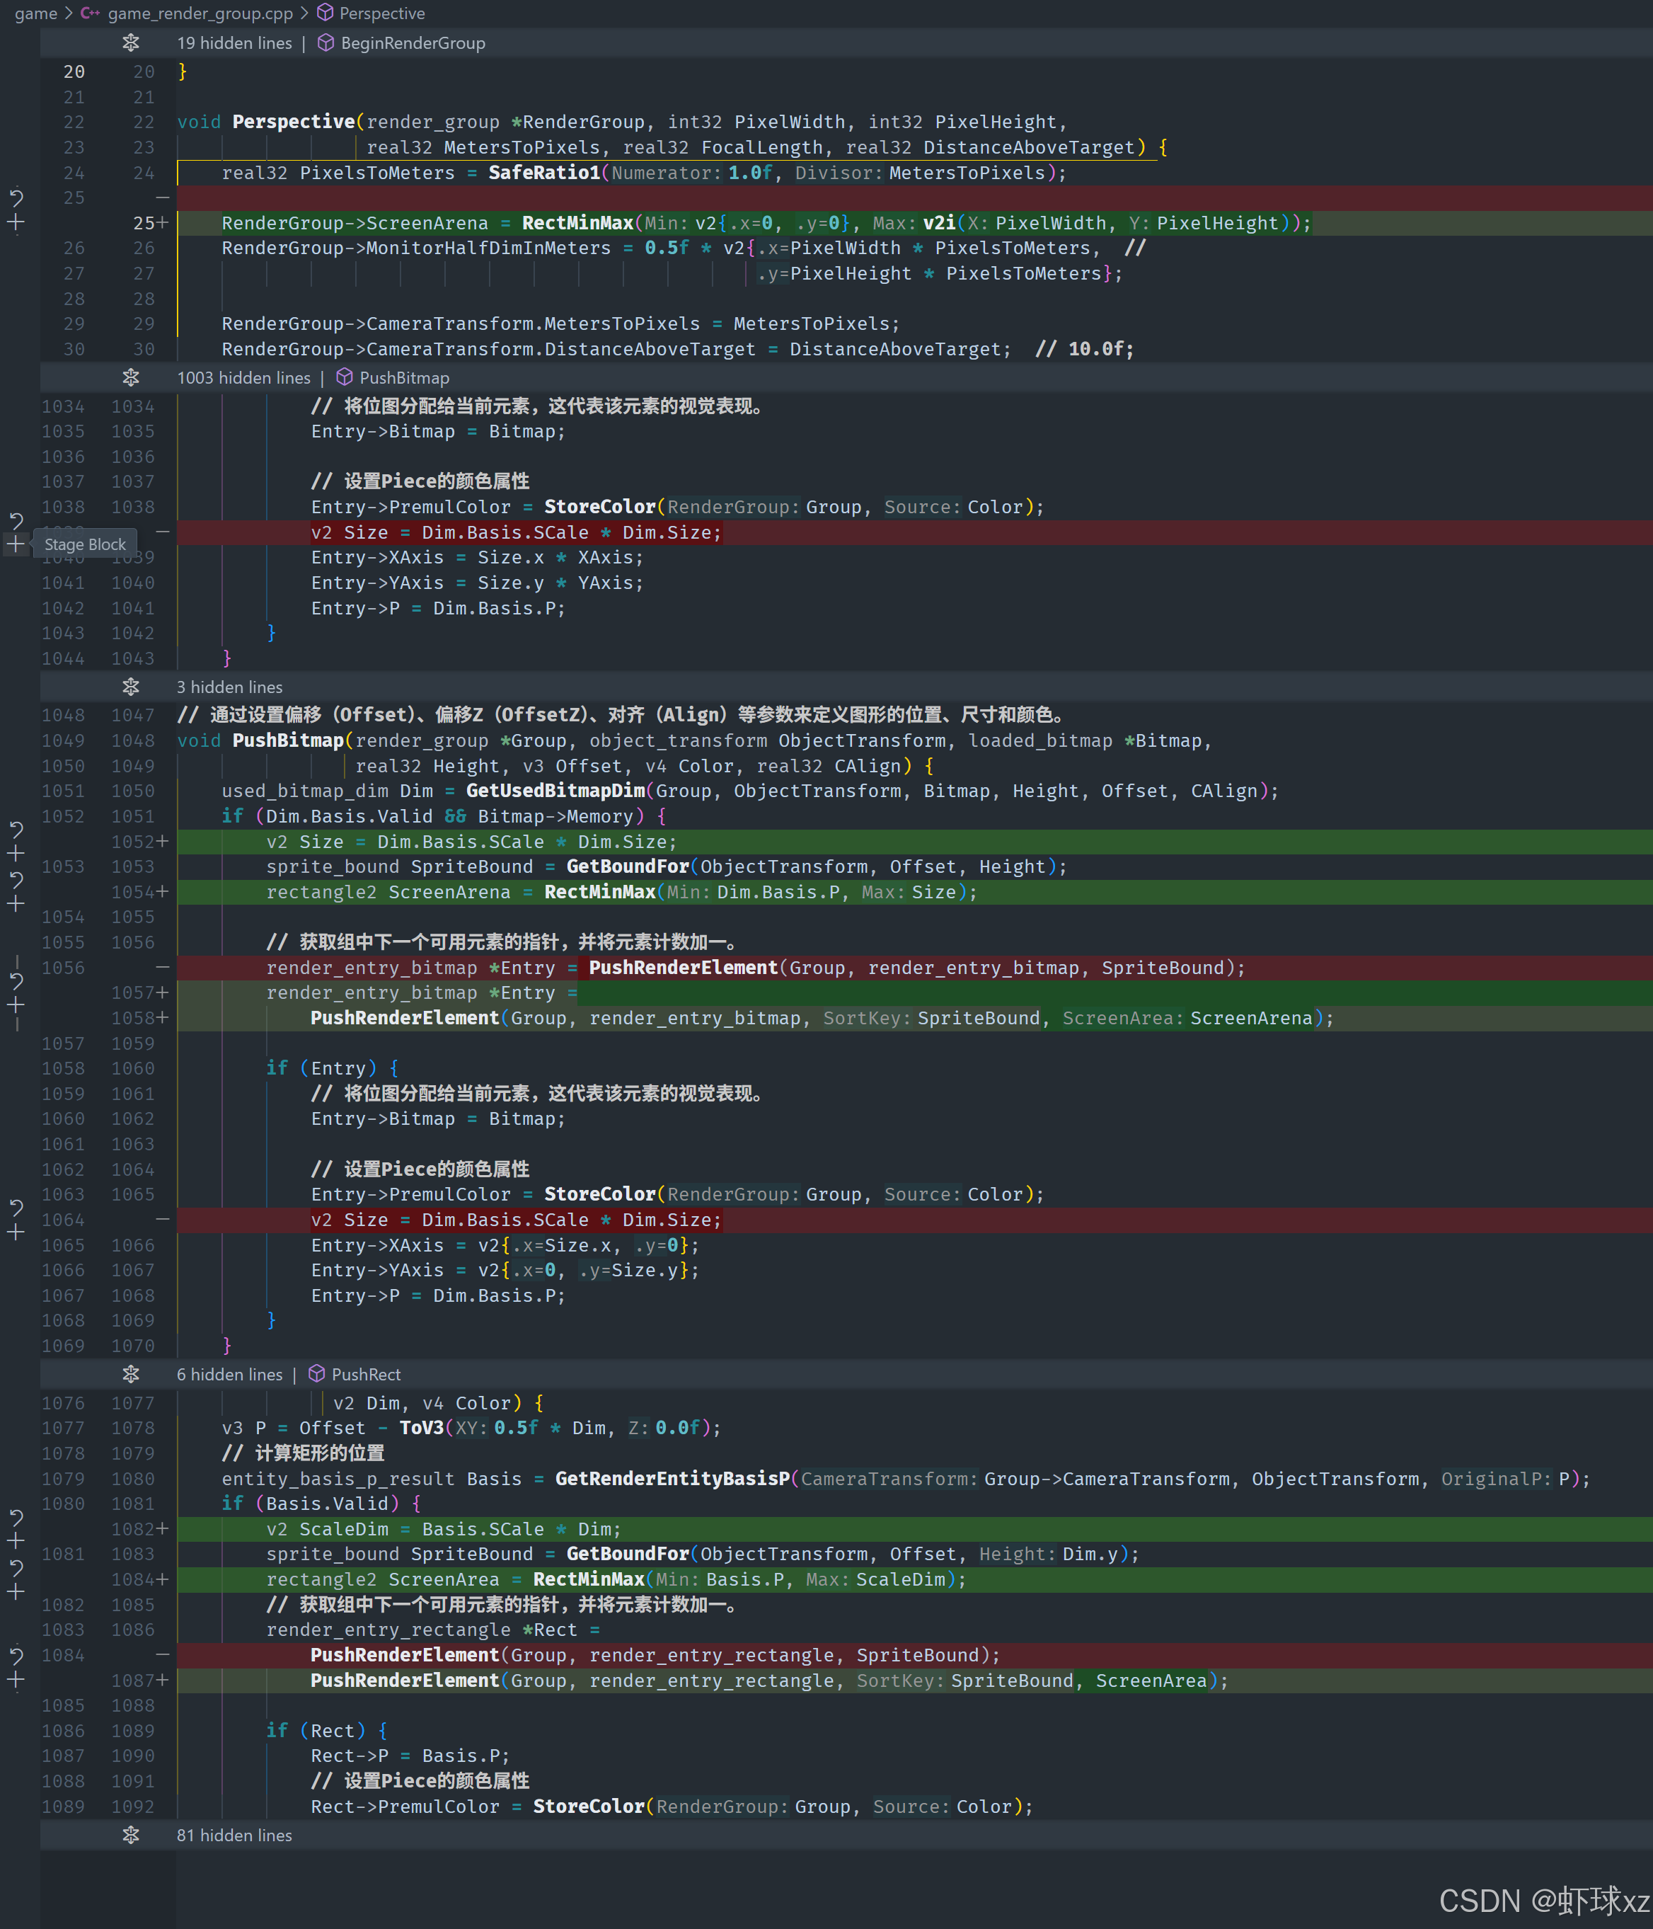Expand the 1003 hidden lines region
The width and height of the screenshot is (1653, 1929).
coord(130,377)
